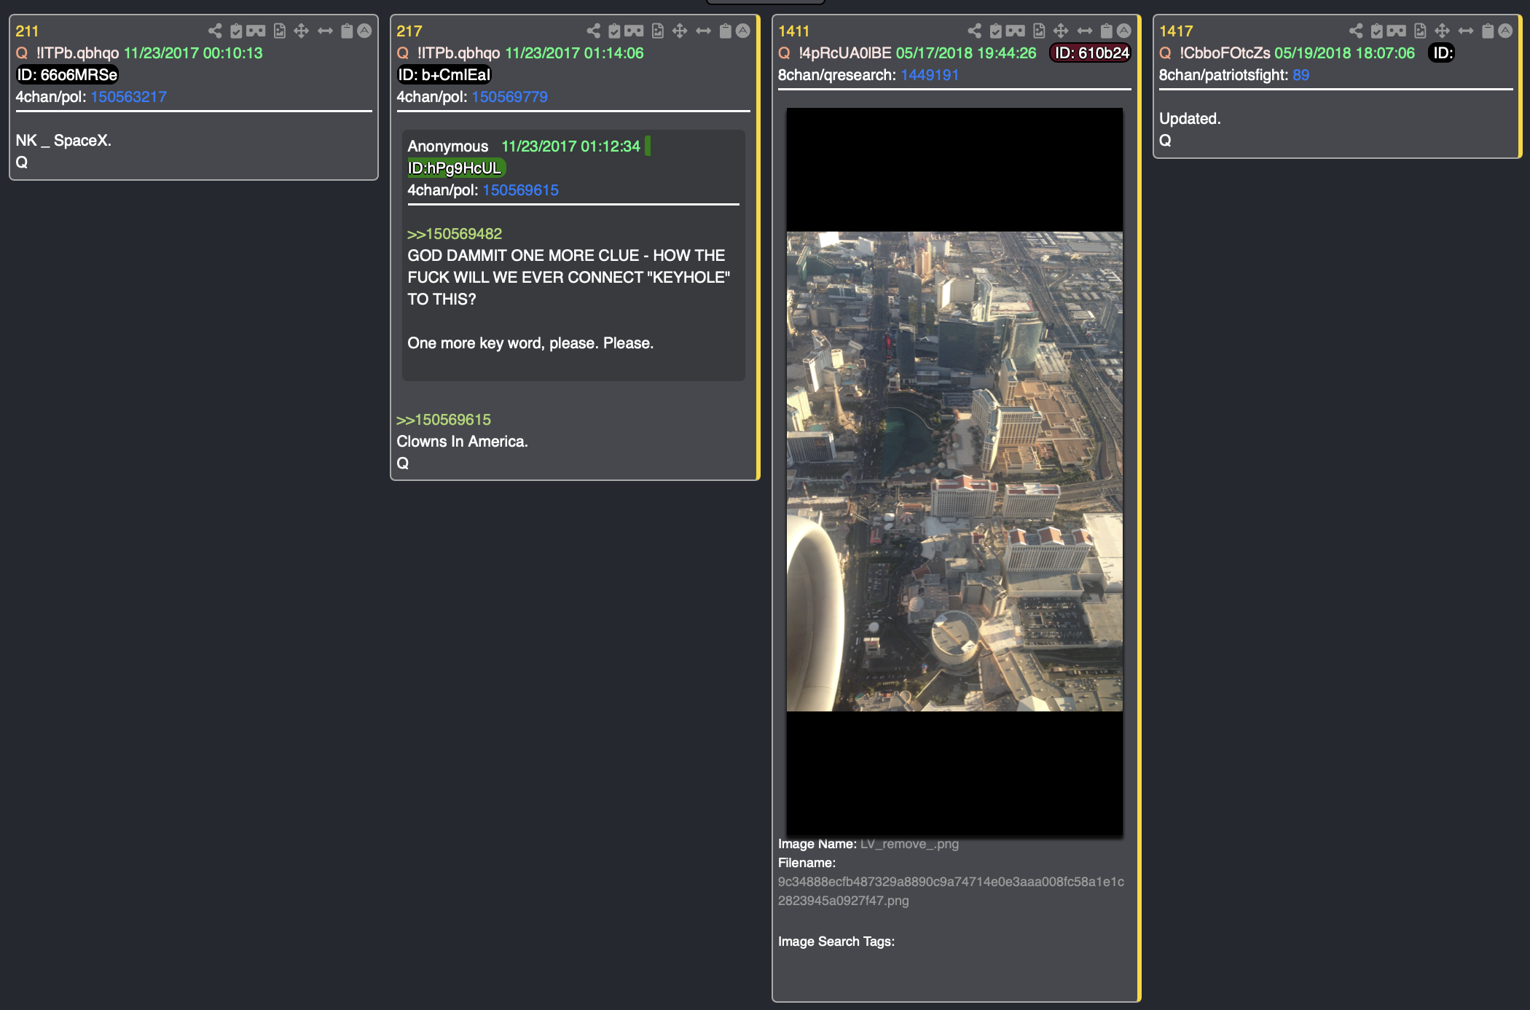Open the Las Vegas aerial photo thumbnail

coord(954,471)
